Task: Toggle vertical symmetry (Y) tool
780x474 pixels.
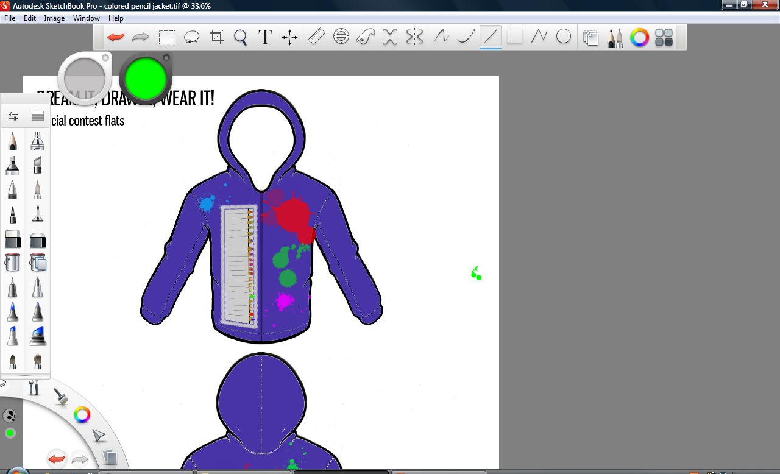Action: pyautogui.click(x=414, y=37)
